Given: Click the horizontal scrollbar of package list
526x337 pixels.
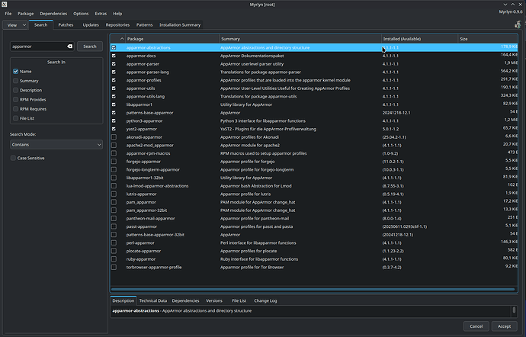Looking at the screenshot, I should [313, 289].
